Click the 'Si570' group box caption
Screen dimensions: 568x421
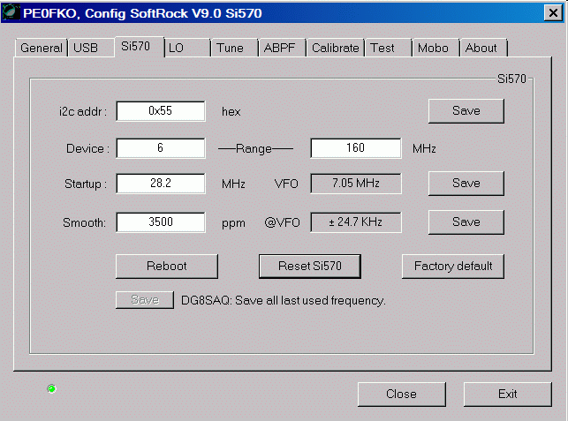pos(511,79)
